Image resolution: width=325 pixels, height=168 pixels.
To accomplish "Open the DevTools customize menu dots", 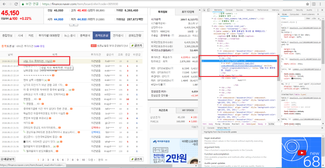I will (x=318, y=10).
